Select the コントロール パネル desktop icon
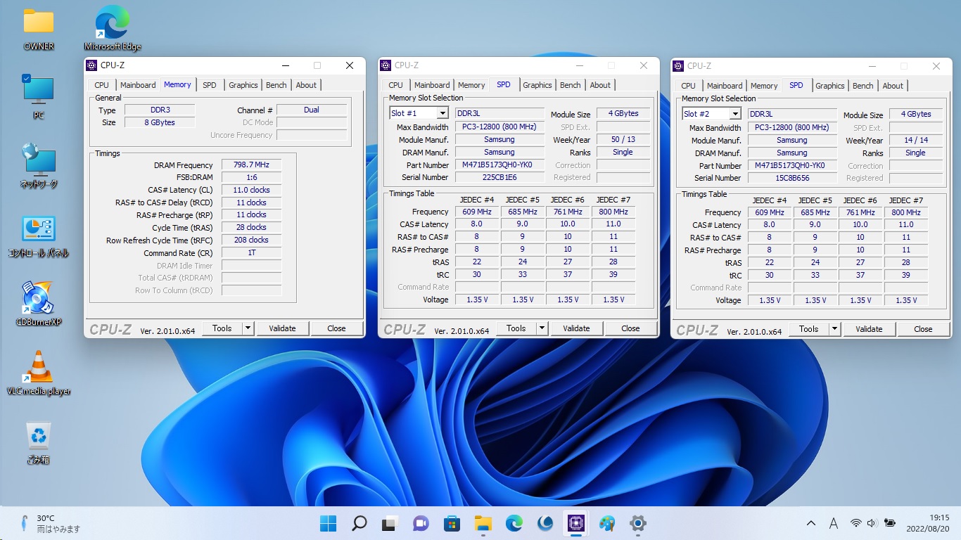The height and width of the screenshot is (540, 961). pos(38,230)
